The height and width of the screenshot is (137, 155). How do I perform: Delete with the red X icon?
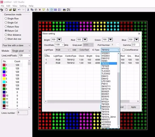tap(40, 10)
